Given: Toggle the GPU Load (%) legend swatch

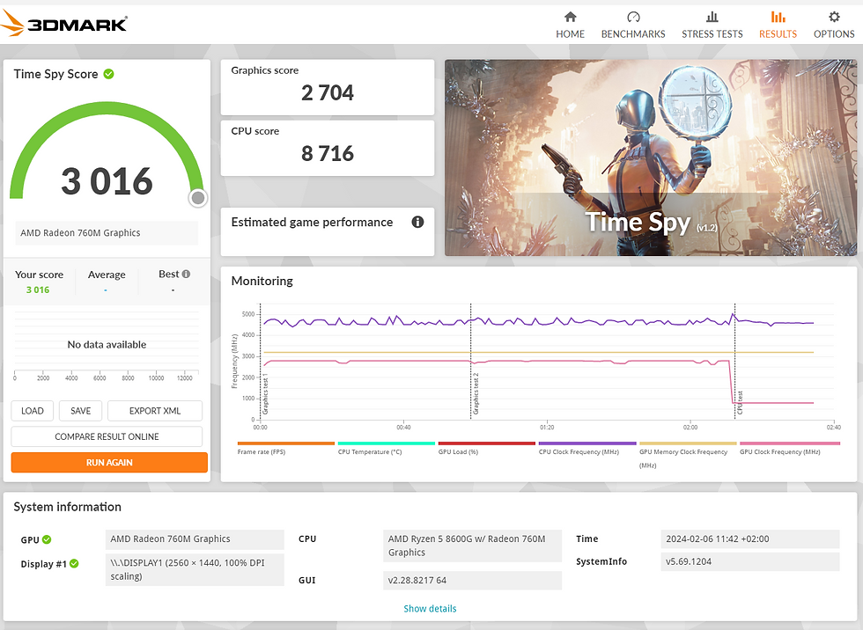Looking at the screenshot, I should pyautogui.click(x=486, y=443).
